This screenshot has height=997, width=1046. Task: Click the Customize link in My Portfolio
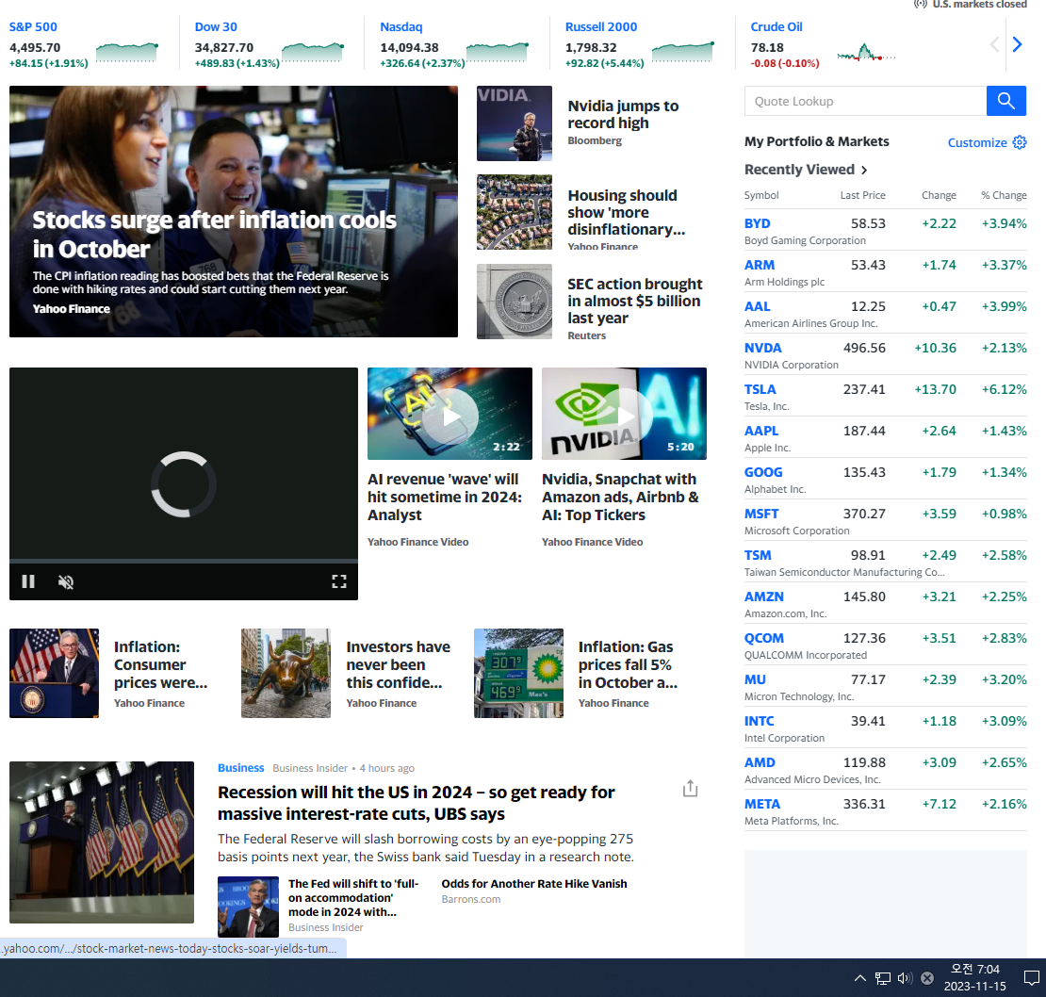tap(976, 142)
